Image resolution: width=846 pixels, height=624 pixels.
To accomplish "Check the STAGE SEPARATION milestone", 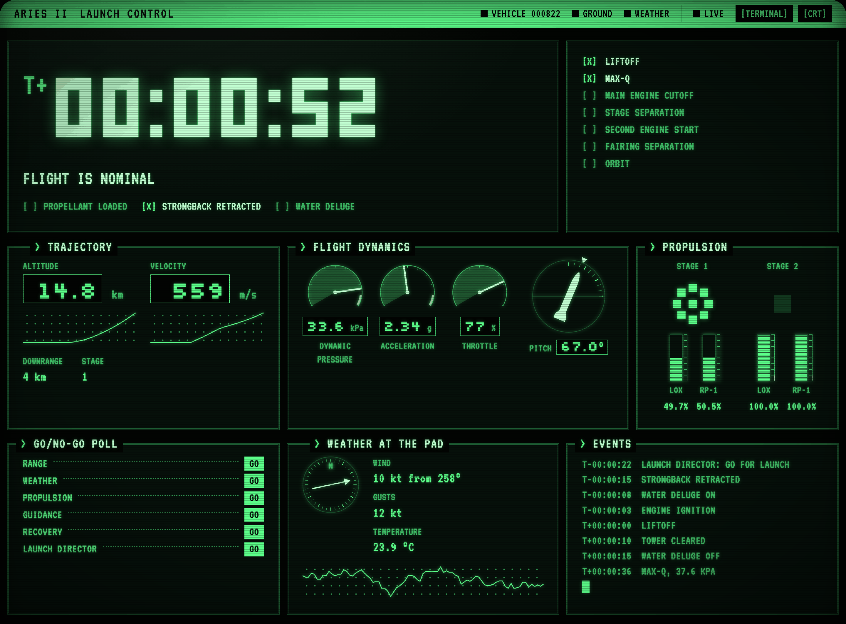I will pos(589,113).
